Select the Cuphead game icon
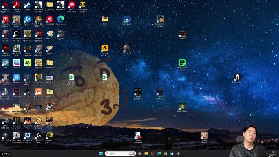Viewport: 279px width, 157px height. pyautogui.click(x=39, y=62)
